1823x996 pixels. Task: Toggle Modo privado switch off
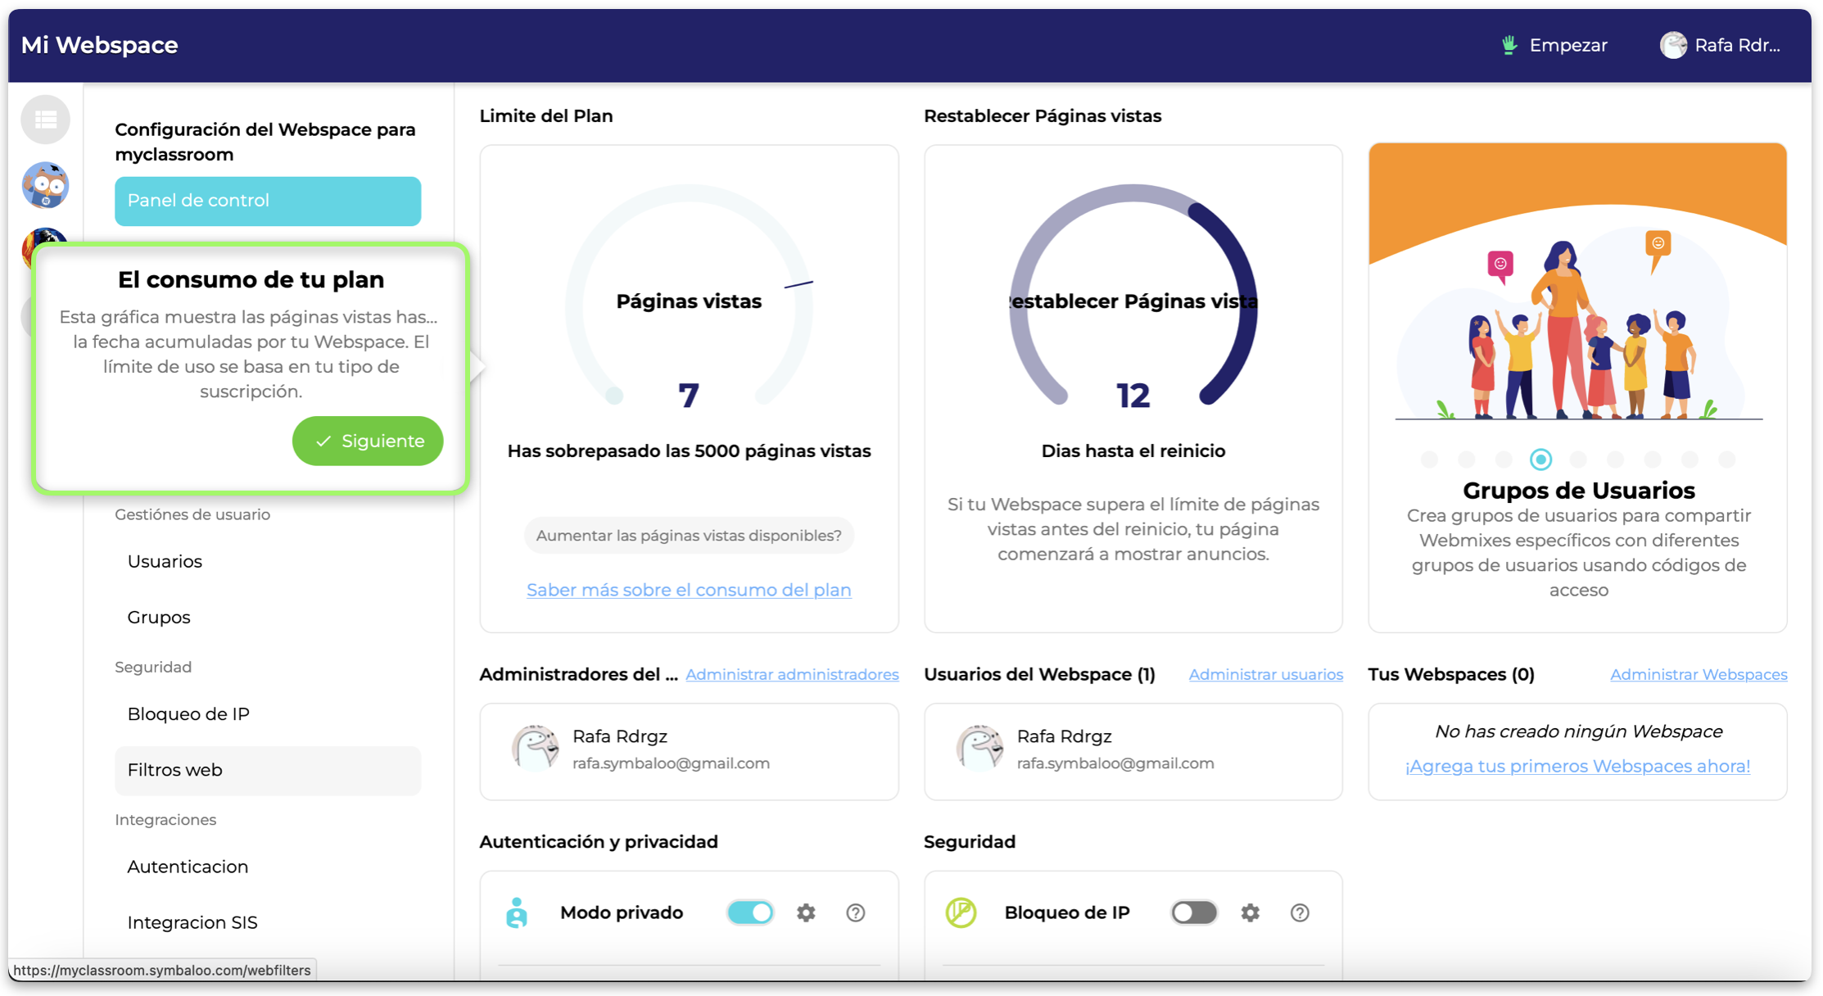750,912
